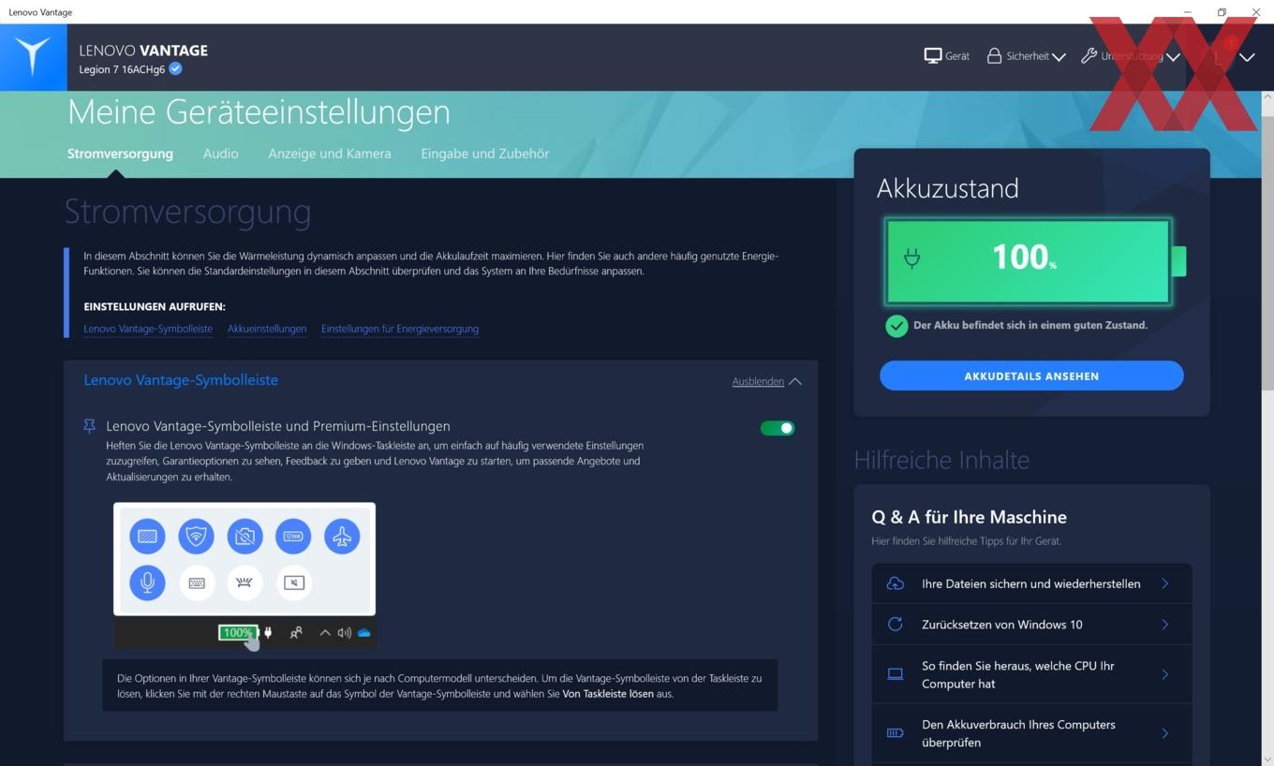1274x766 pixels.
Task: Click the Lenovo Vantage logo tile
Action: click(33, 57)
